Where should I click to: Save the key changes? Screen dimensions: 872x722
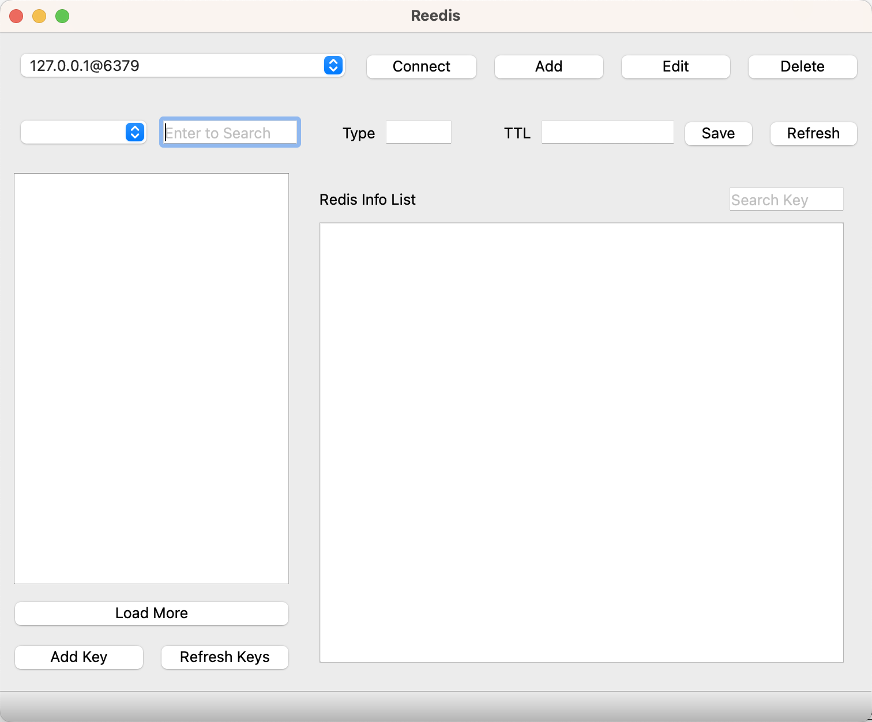pyautogui.click(x=718, y=133)
